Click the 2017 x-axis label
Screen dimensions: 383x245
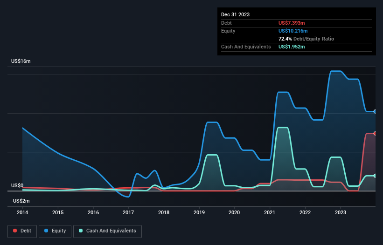point(128,212)
